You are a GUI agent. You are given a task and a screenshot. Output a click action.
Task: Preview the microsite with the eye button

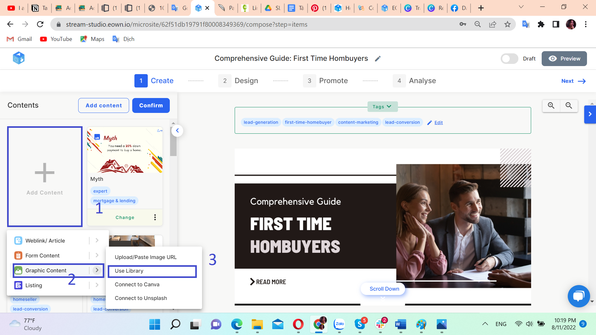pyautogui.click(x=564, y=59)
